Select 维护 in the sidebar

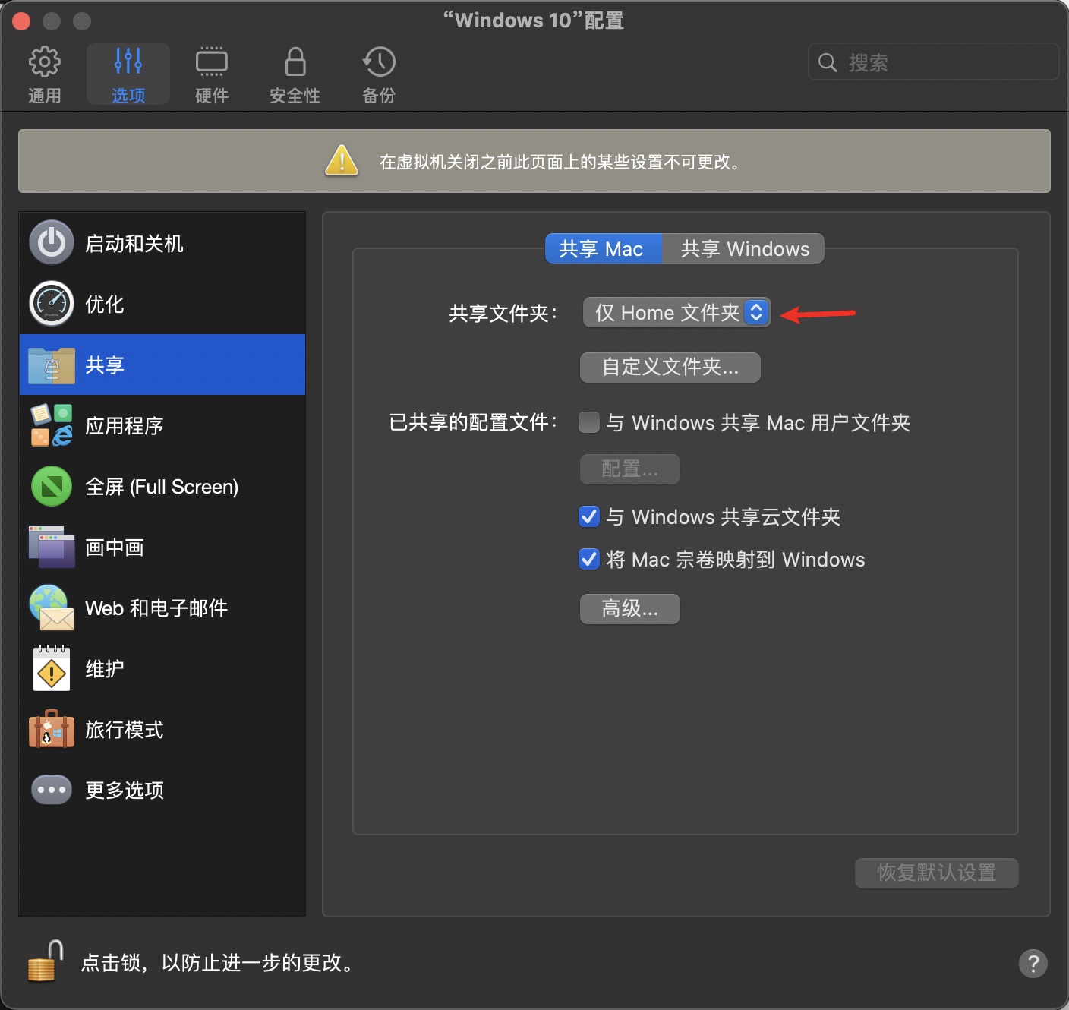point(162,668)
